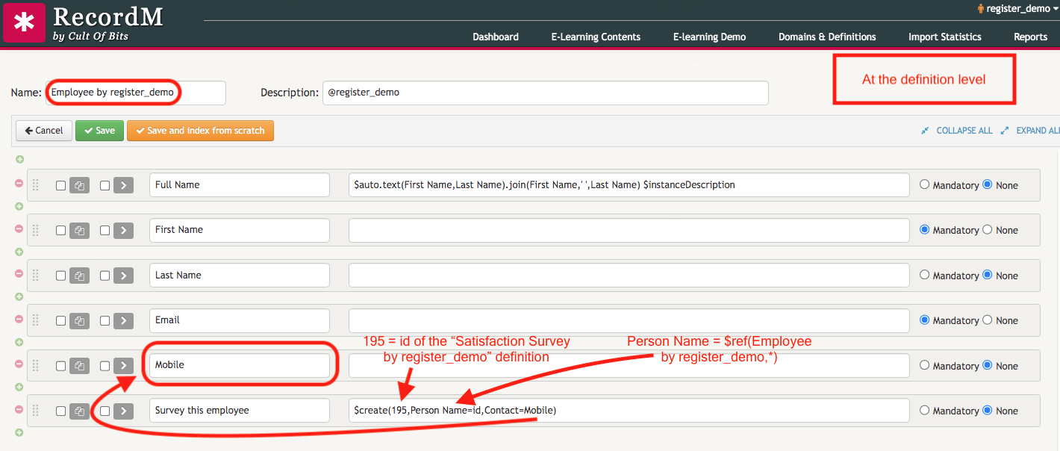This screenshot has width=1060, height=451.
Task: Click the COLLAPSE ALL link
Action: pos(964,131)
